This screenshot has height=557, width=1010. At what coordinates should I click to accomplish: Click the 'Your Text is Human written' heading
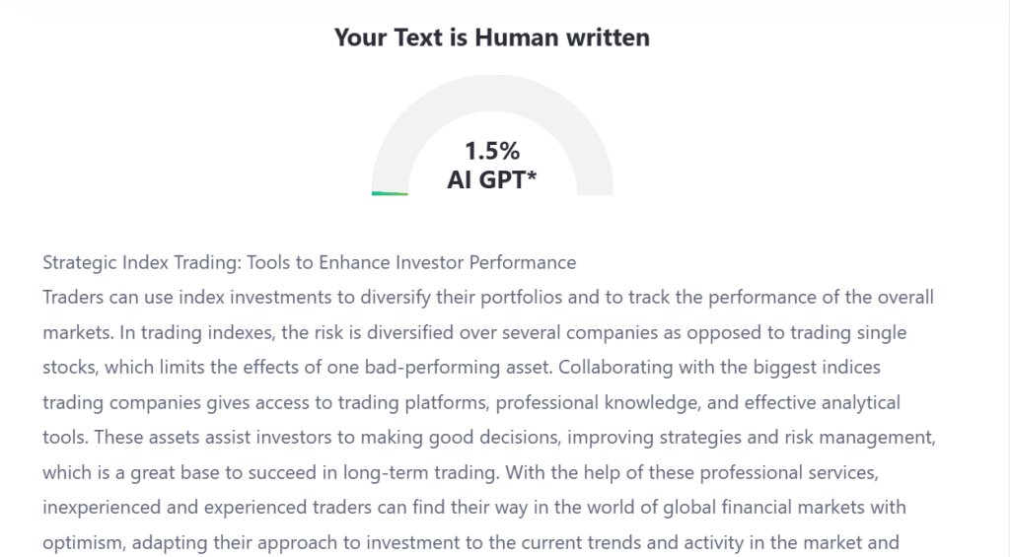tap(491, 37)
